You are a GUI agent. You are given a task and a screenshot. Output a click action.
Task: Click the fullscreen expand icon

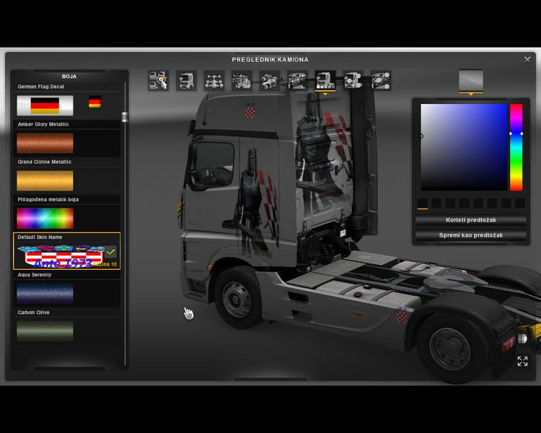(522, 361)
